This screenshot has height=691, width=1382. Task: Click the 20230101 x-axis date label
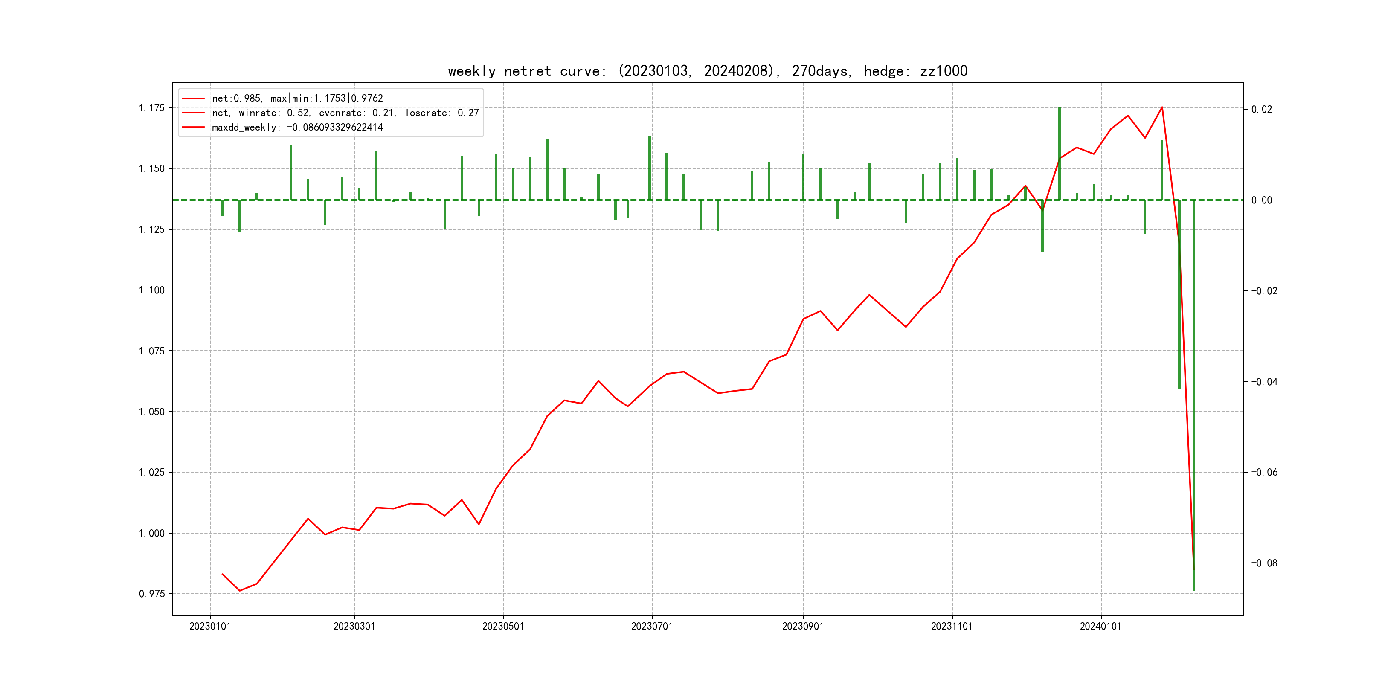coord(210,626)
